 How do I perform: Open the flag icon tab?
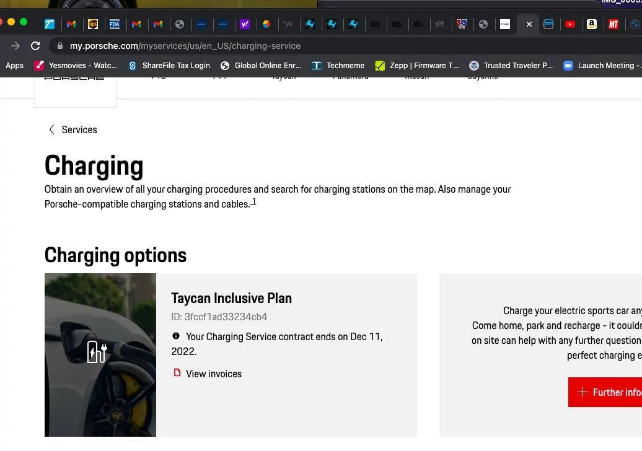462,24
